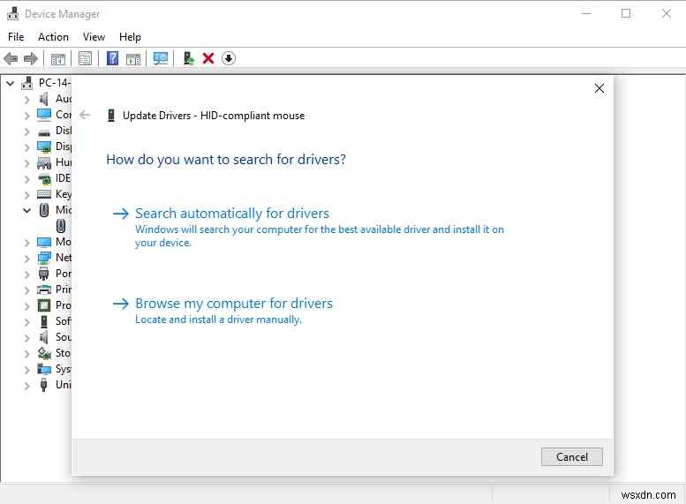Screen dimensions: 686x504
Task: Go back with the dialog's back arrow
Action: [85, 115]
